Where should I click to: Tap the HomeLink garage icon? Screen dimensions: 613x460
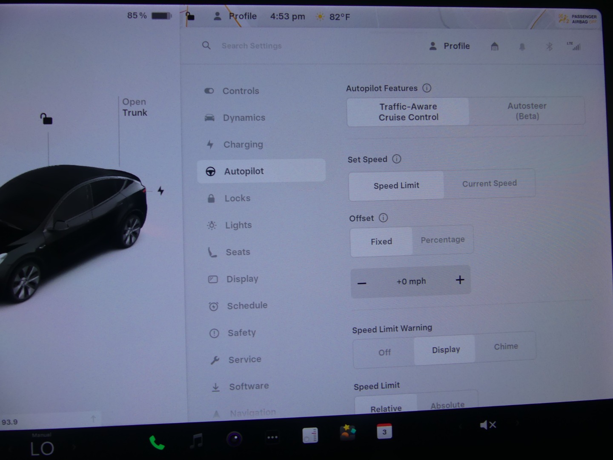coord(494,46)
